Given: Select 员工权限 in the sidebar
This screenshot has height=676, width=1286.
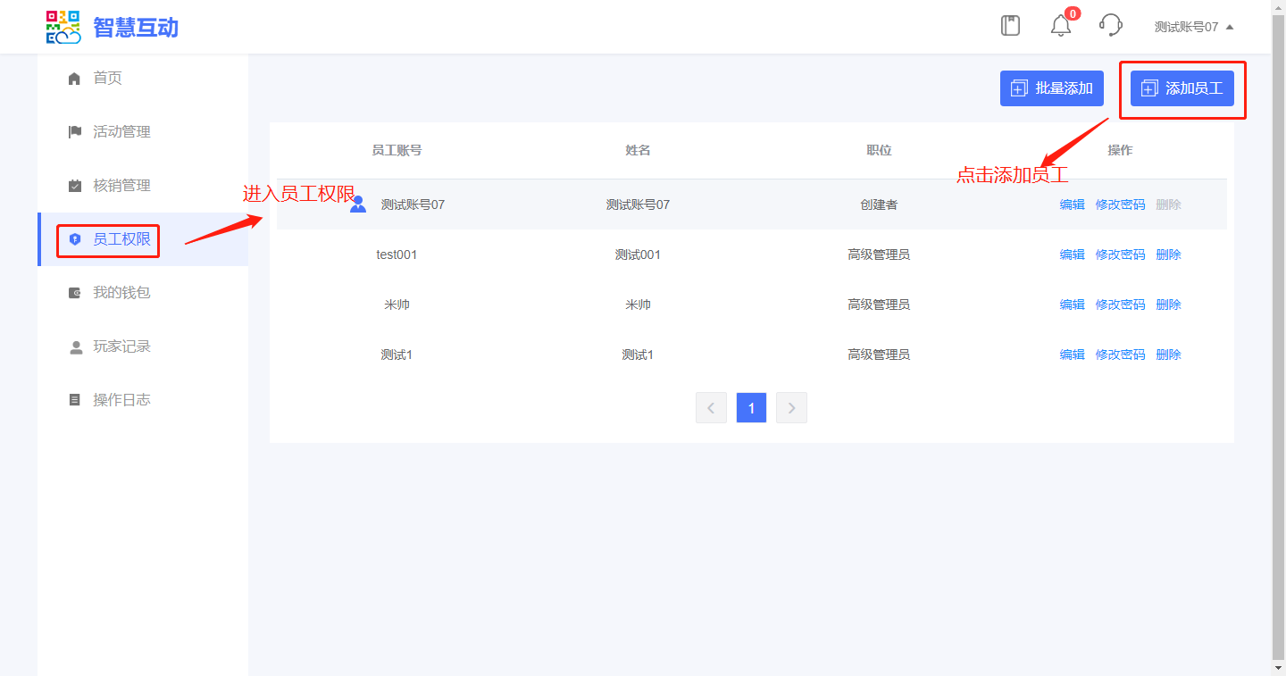Looking at the screenshot, I should [x=121, y=239].
